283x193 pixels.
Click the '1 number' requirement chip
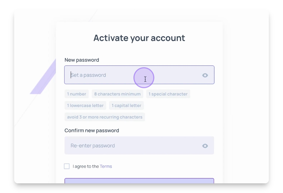77,94
